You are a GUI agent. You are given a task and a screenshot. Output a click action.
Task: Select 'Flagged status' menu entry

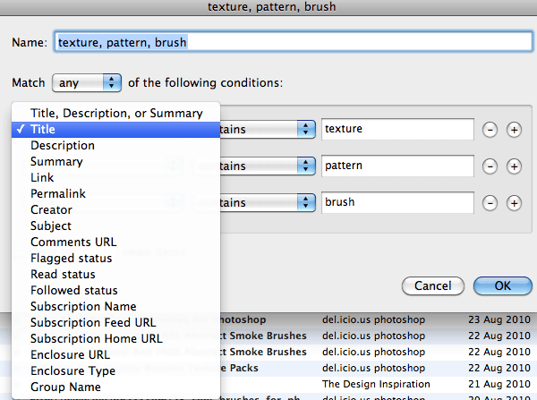click(70, 259)
